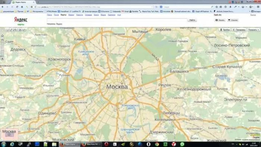Screen dimensions: 261x147
Task: Click the Facebook search engine icon
Action: tap(161, 7)
